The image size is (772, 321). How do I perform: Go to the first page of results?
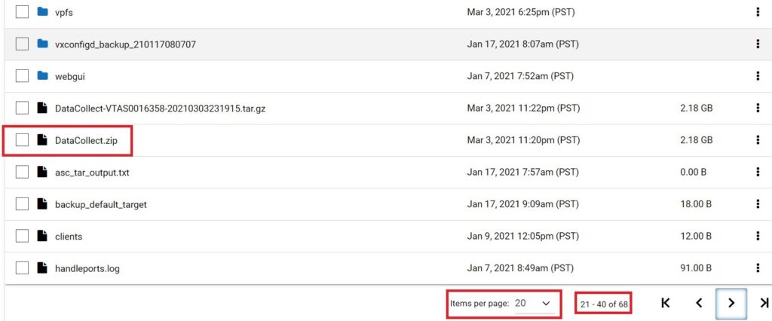tap(666, 303)
